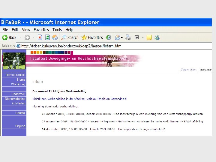Click the 14 december 2005 seminar line

pyautogui.click(x=103, y=129)
